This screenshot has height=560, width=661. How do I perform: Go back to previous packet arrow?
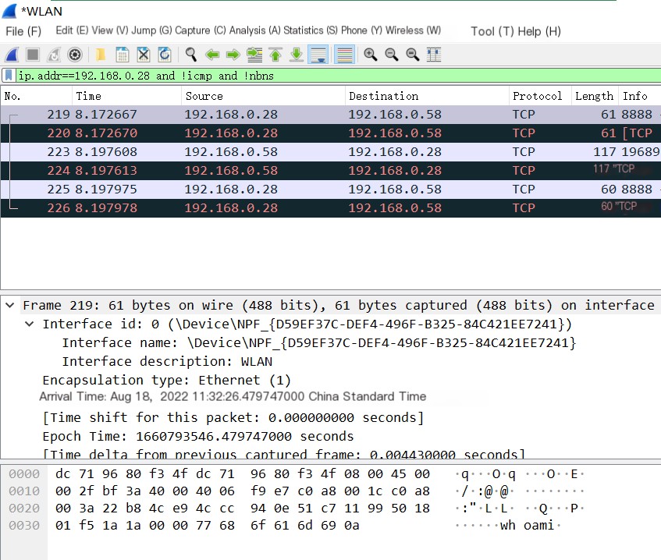(x=211, y=55)
